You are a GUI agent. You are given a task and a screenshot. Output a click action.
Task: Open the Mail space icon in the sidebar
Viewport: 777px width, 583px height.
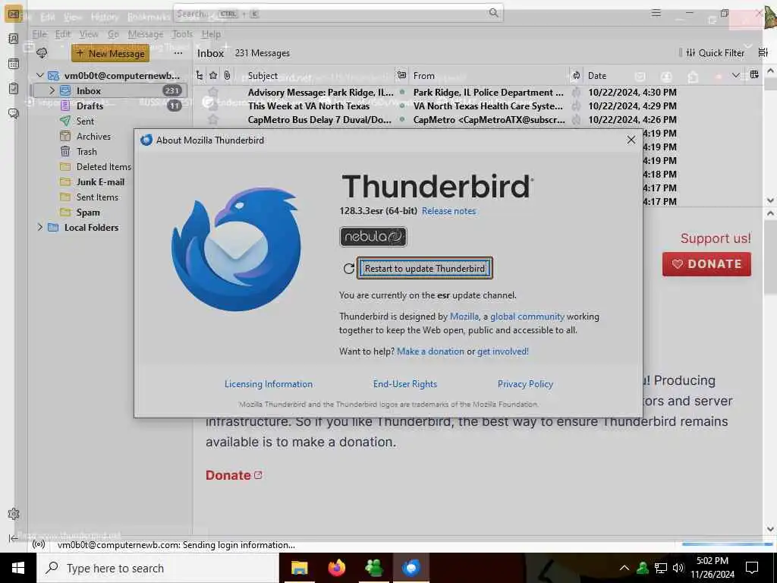pos(14,14)
